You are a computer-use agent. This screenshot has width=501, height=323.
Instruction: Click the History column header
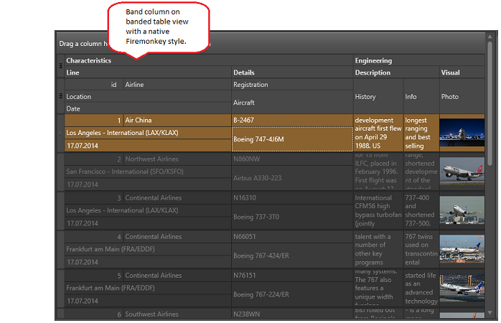coord(378,96)
